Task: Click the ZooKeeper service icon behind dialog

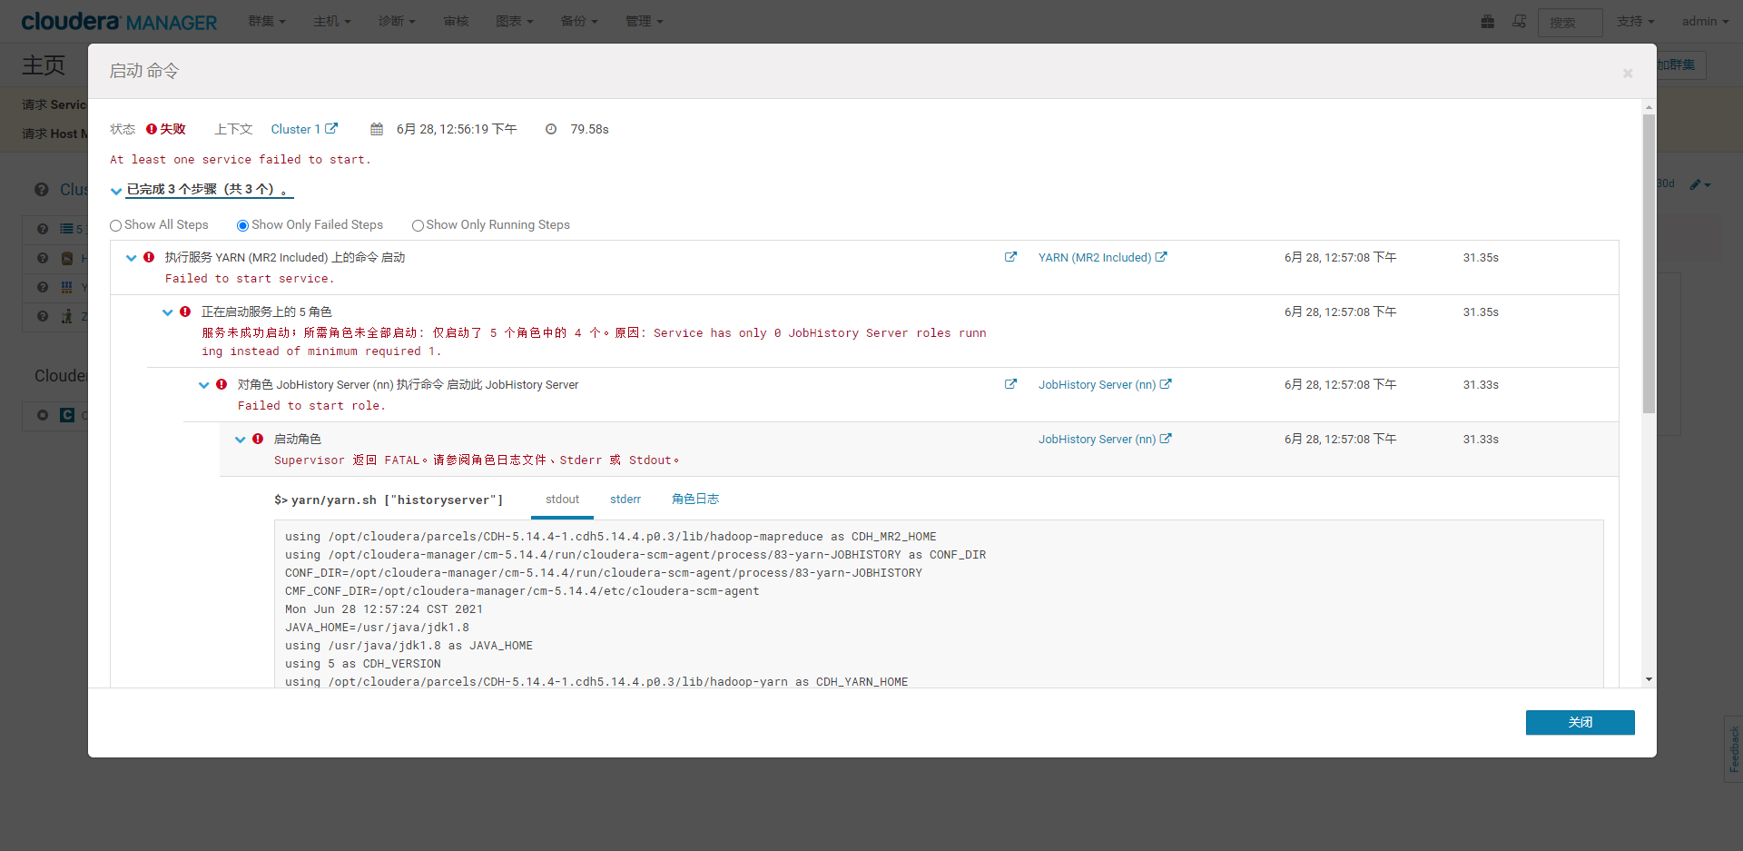Action: pos(67,316)
